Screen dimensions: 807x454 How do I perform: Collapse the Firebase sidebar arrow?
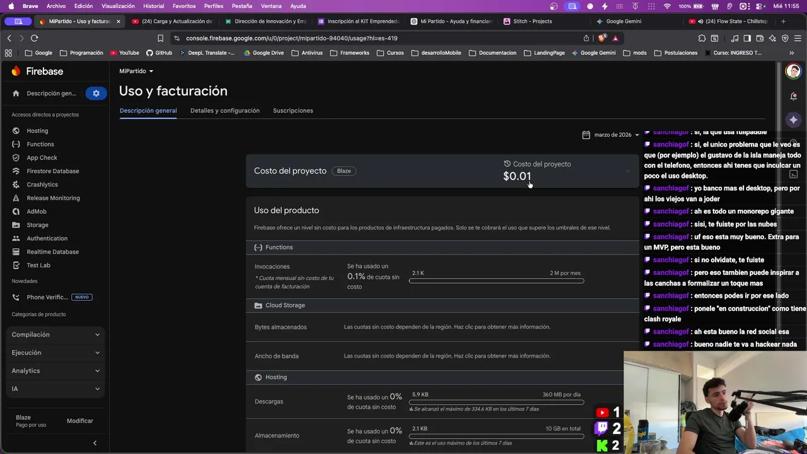click(95, 443)
